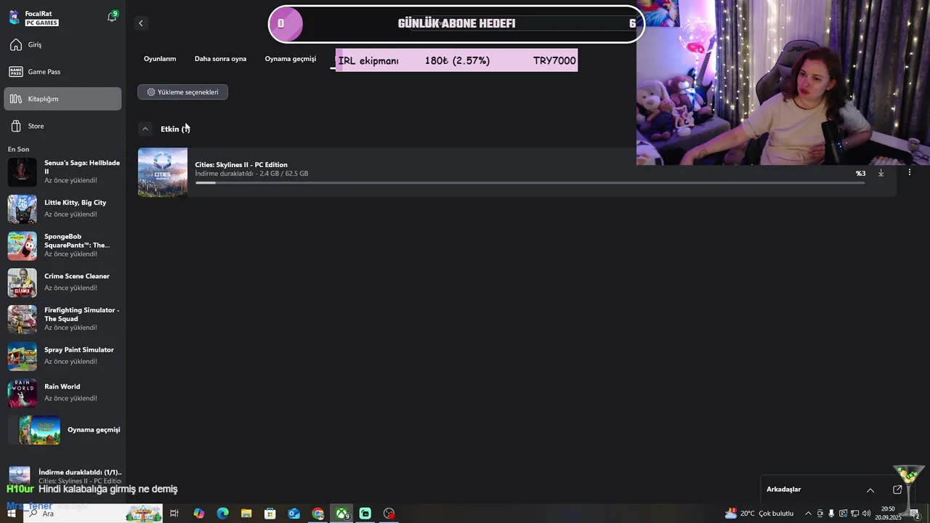This screenshot has height=523, width=930.
Task: Switch to the Oynama geçmişi tab
Action: tap(291, 59)
